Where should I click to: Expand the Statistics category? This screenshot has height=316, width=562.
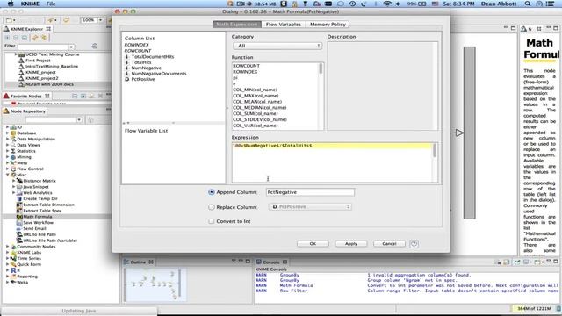8,151
